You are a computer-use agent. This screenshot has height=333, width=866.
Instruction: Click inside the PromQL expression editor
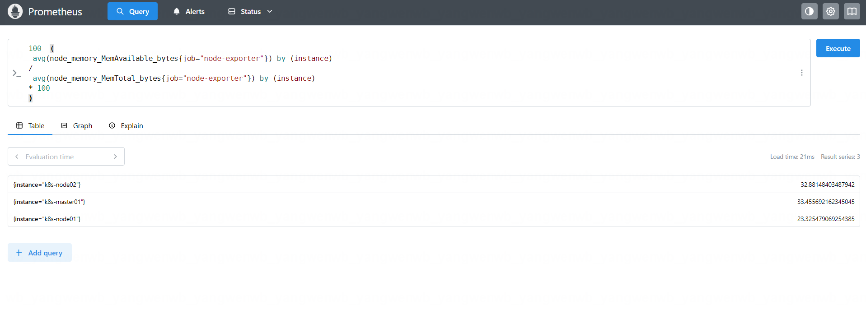click(x=407, y=72)
